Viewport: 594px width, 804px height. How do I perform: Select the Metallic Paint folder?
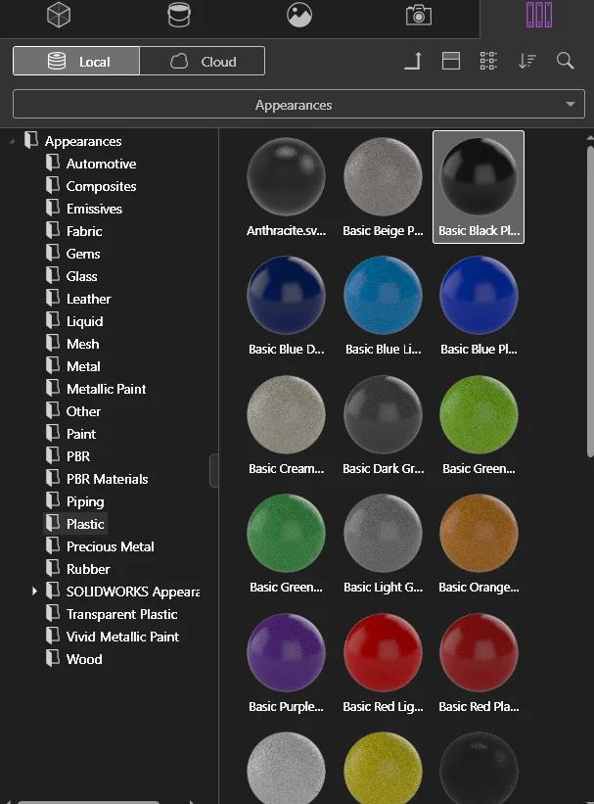tap(106, 389)
